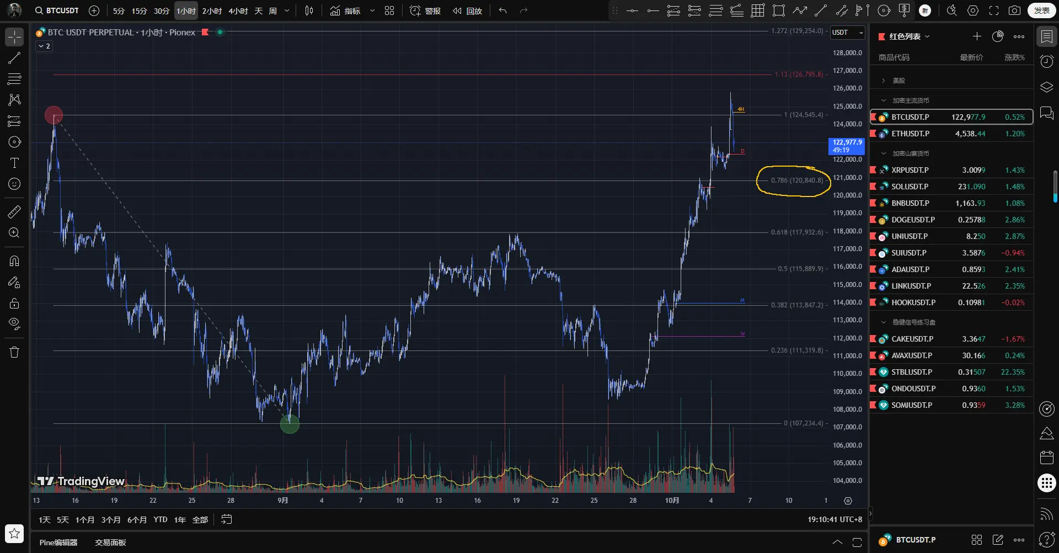Select the text annotation tool

coord(14,163)
